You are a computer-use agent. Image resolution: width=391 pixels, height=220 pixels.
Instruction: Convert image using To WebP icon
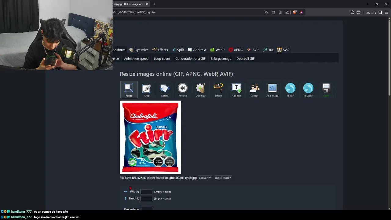point(308,90)
